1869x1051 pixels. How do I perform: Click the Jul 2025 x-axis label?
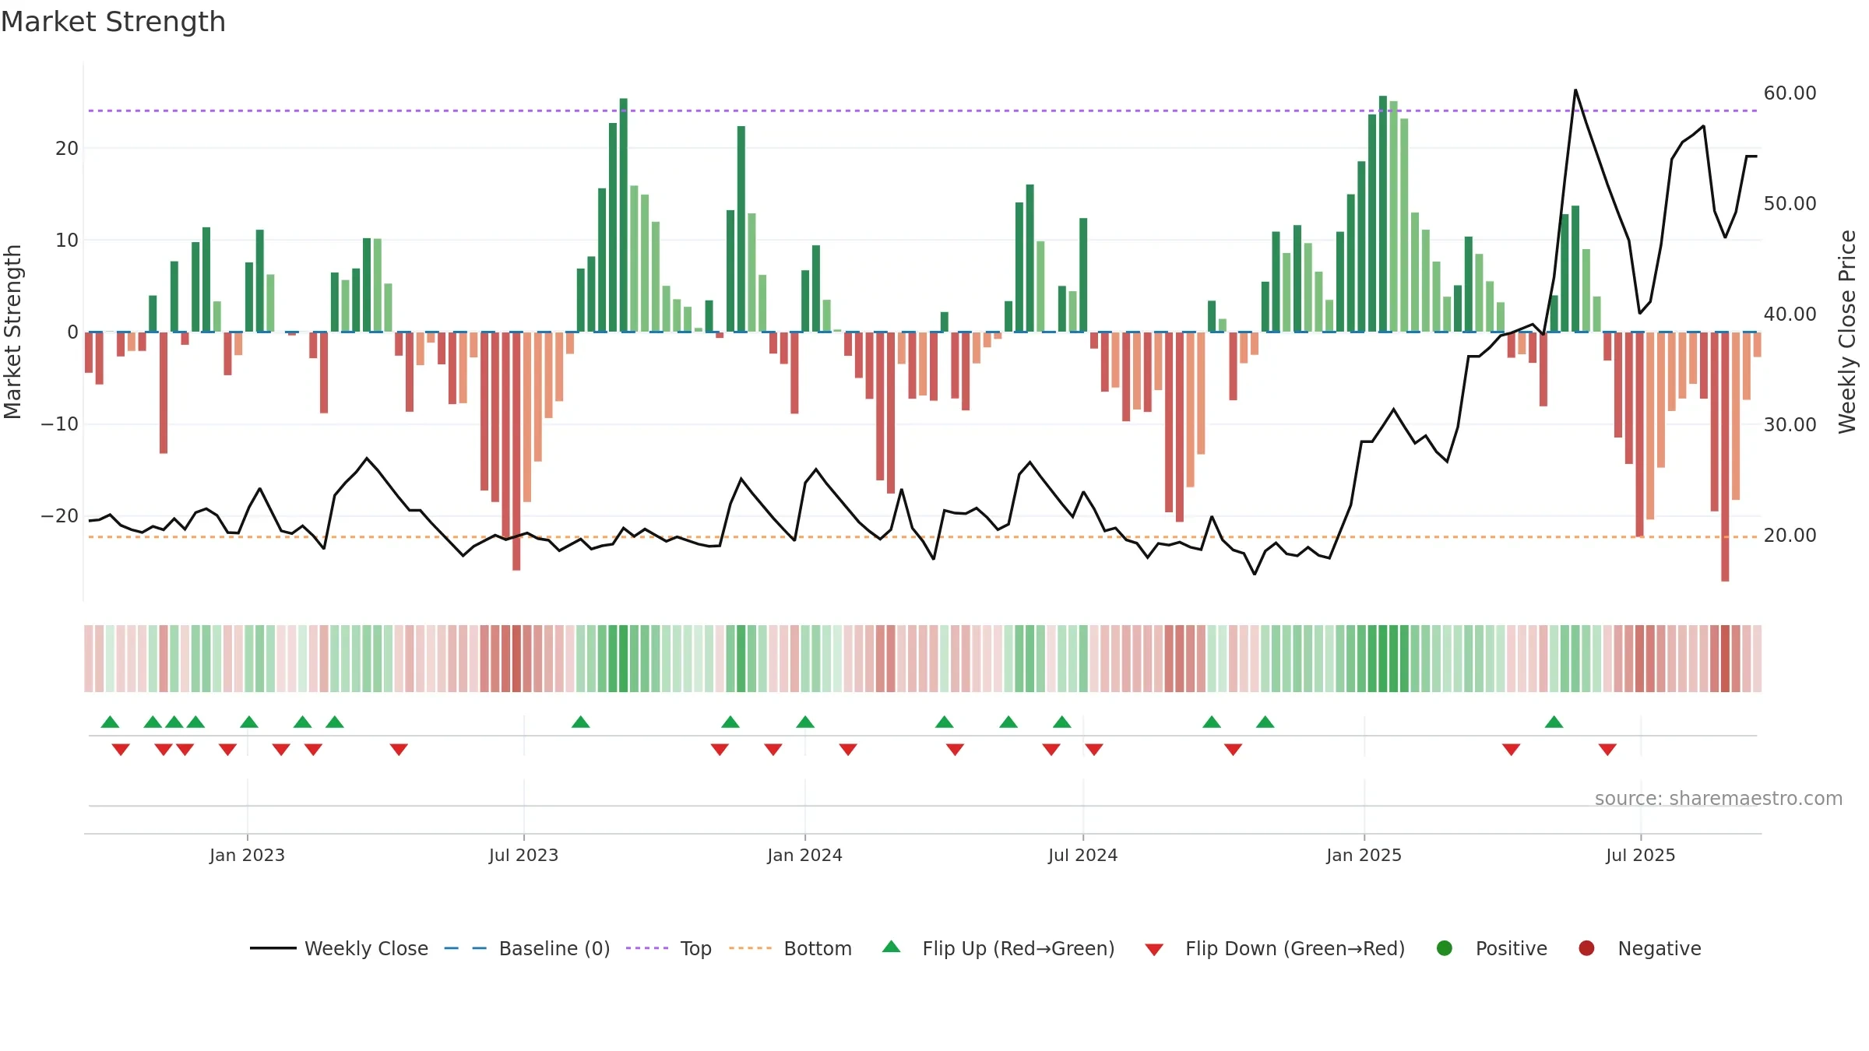(x=1640, y=855)
